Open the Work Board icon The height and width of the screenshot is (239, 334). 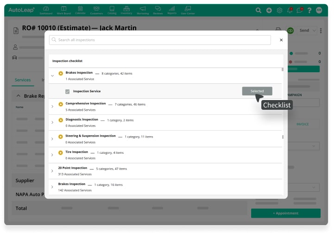63,10
